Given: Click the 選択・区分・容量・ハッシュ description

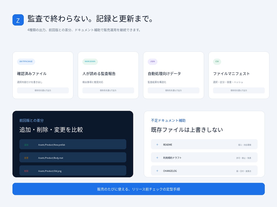Looking at the screenshot, I should pos(228,82).
